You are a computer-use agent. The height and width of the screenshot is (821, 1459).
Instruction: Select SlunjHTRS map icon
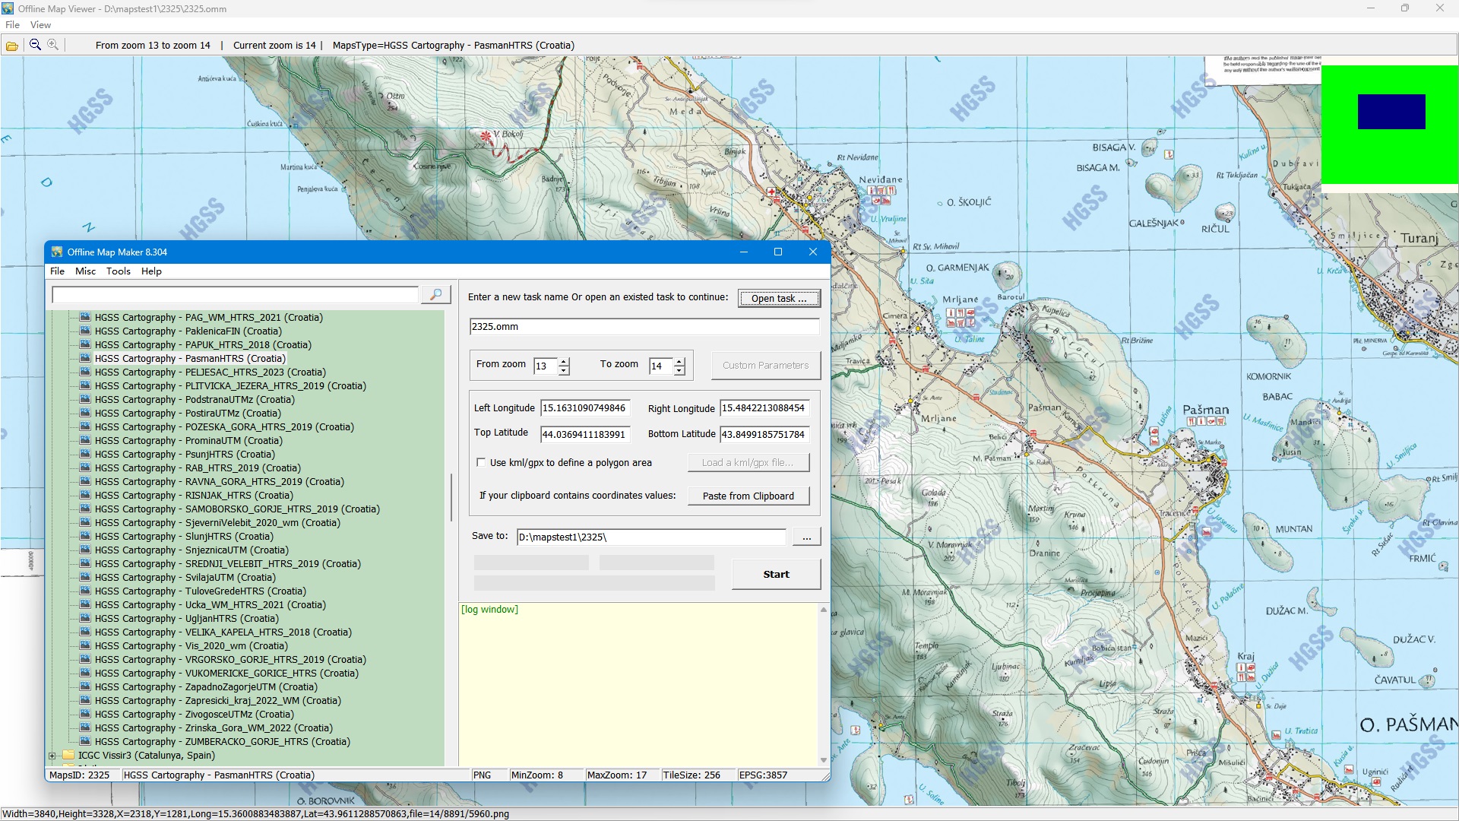[x=86, y=536]
